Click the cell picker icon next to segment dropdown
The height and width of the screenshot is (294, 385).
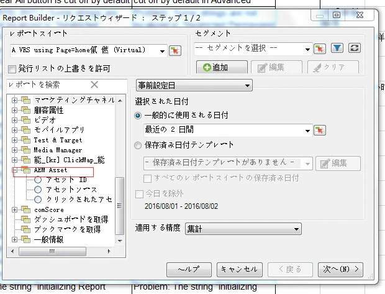(320, 48)
